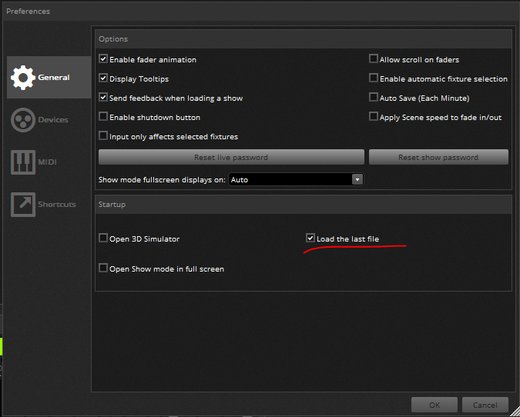Select the General tab label
This screenshot has height=417, width=520.
(54, 78)
